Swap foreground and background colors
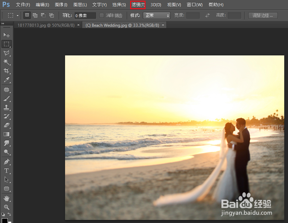 point(9,214)
